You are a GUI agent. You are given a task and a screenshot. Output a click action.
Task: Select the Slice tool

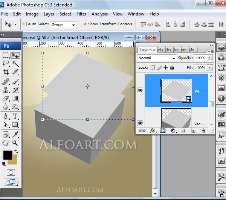coord(15,72)
